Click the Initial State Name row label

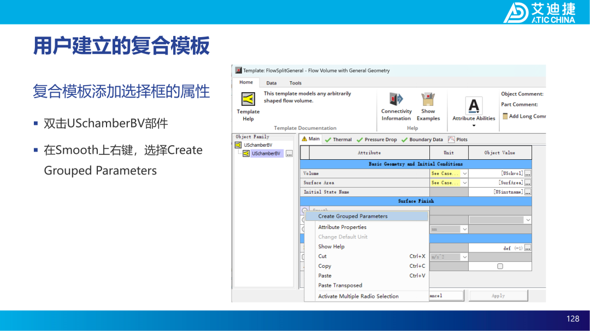point(365,192)
